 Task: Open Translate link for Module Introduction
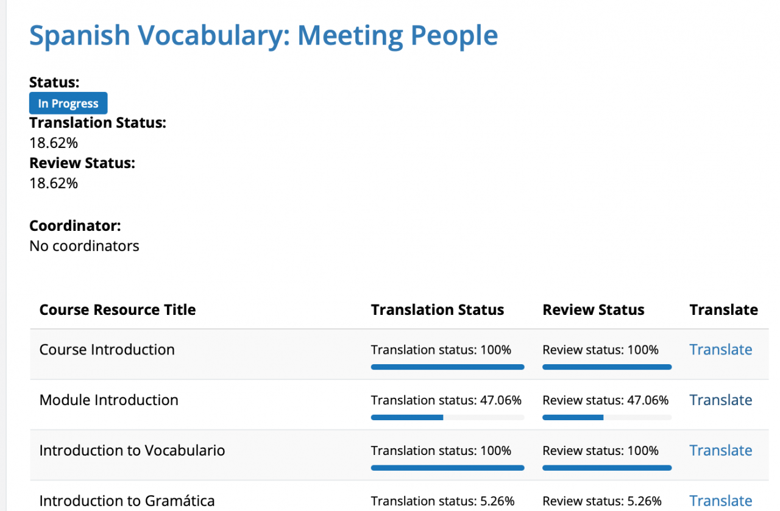[x=720, y=400]
